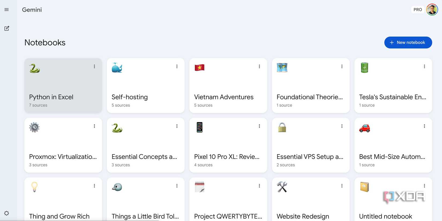The image size is (442, 221).
Task: Select the Things a Little Bird Tol... title
Action: 145,216
